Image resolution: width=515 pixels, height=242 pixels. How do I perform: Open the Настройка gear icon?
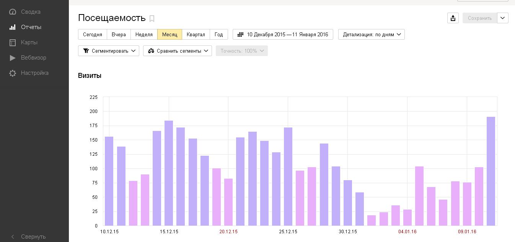click(x=13, y=73)
